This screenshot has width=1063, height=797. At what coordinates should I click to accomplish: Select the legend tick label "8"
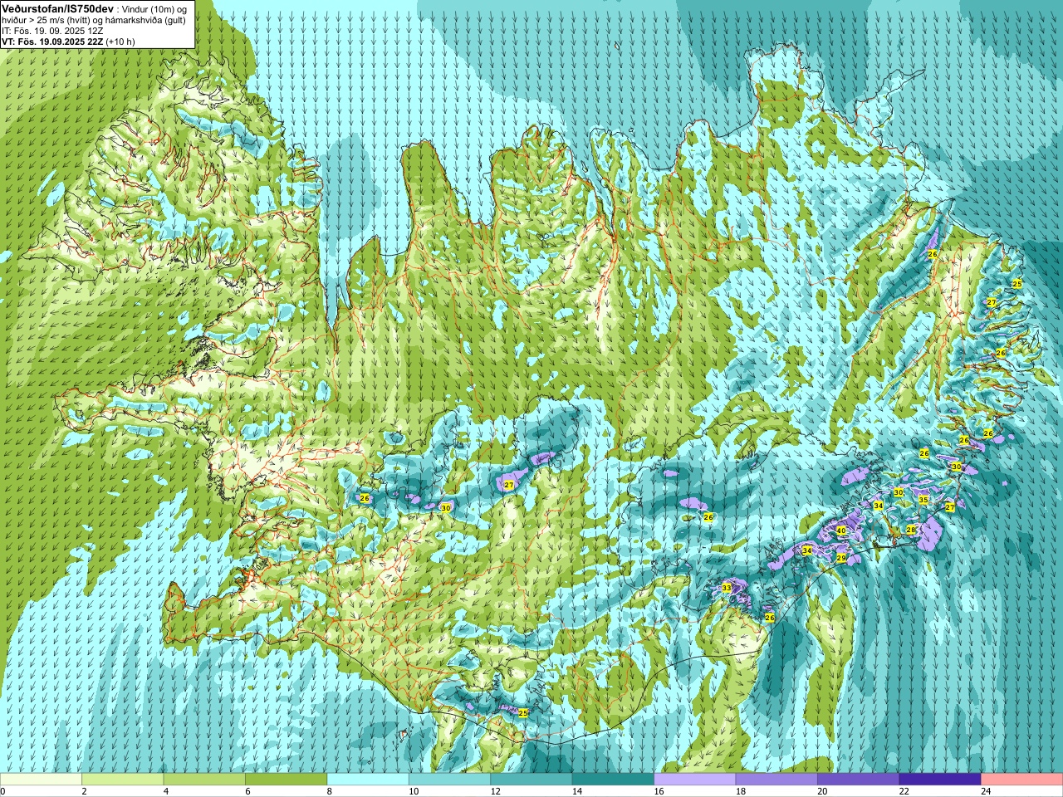[x=329, y=792]
